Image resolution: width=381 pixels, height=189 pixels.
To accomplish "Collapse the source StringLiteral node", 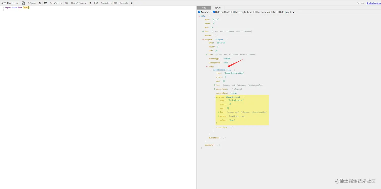I will point(214,97).
